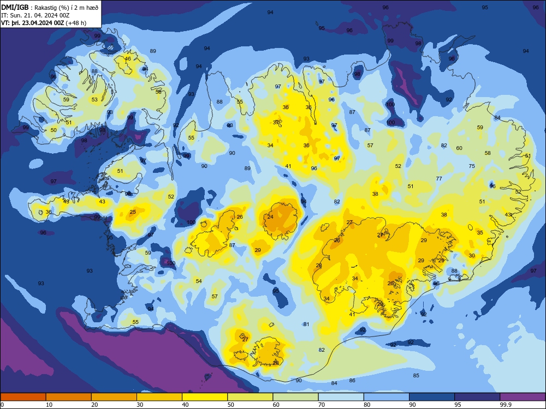Click the legend scale label '30'
This screenshot has width=546, height=409.
pos(140,405)
